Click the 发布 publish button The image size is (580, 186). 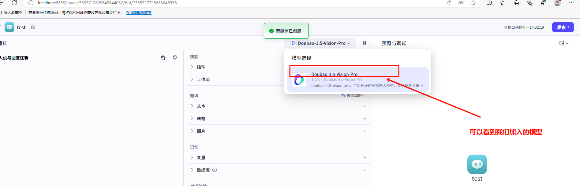point(563,27)
